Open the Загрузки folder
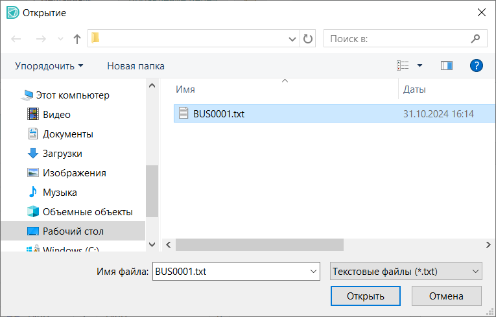 point(62,154)
